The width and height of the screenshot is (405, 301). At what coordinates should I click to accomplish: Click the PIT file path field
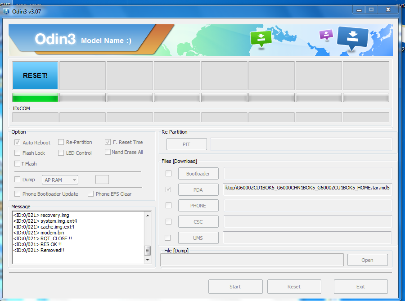click(301, 144)
